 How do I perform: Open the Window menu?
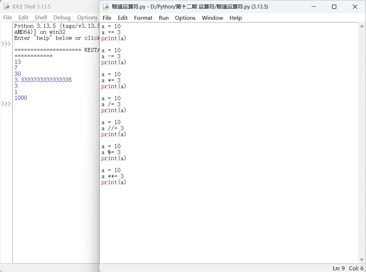click(x=213, y=18)
